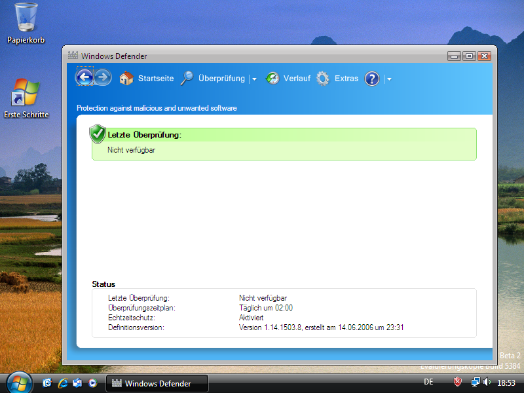The image size is (524, 393).
Task: Start a scan with the magnifier icon
Action: pyautogui.click(x=187, y=79)
